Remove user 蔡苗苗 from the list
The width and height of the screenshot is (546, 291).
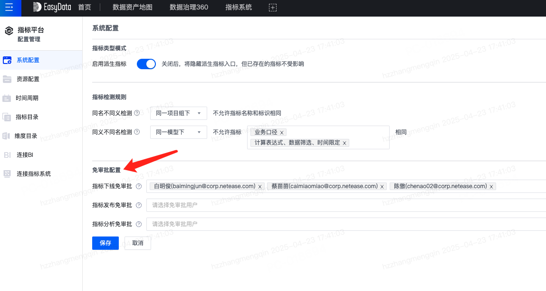[382, 186]
